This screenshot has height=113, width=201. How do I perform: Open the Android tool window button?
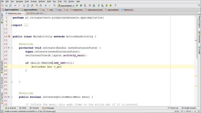(10, 108)
